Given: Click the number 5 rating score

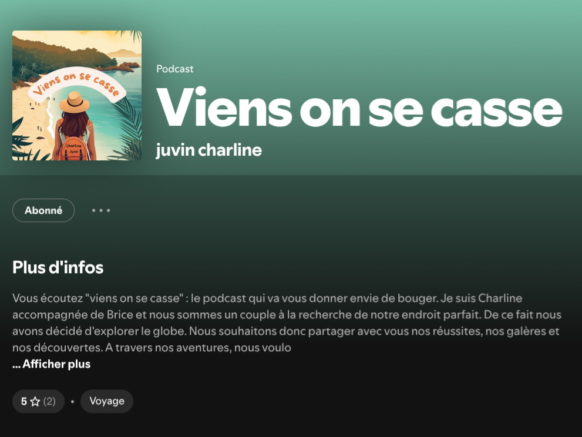Looking at the screenshot, I should 23,401.
